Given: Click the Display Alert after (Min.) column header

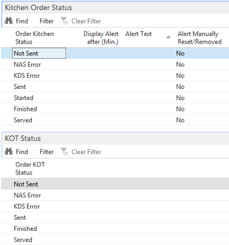Looking at the screenshot, I should tap(101, 38).
